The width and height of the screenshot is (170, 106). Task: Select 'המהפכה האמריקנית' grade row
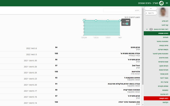[71, 91]
